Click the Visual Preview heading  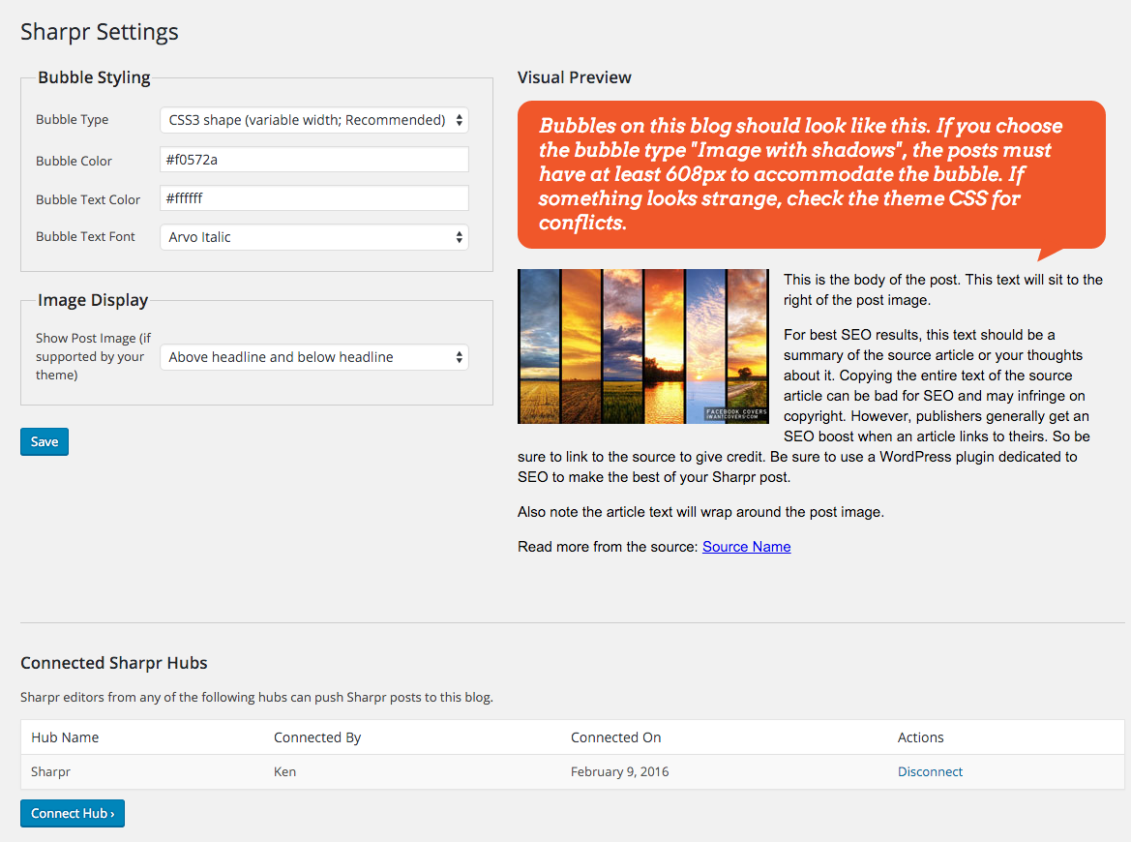tap(574, 78)
